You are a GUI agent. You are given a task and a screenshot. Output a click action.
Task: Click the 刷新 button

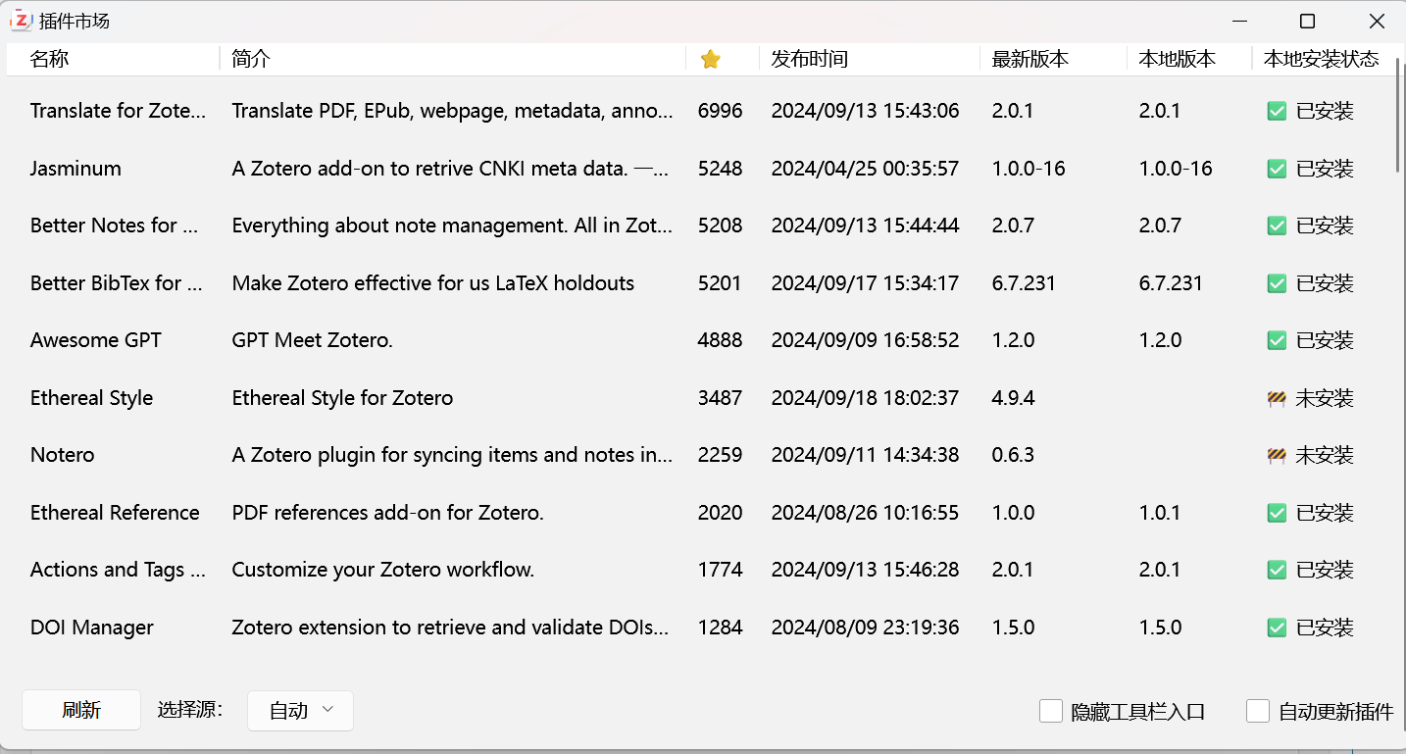pos(81,711)
